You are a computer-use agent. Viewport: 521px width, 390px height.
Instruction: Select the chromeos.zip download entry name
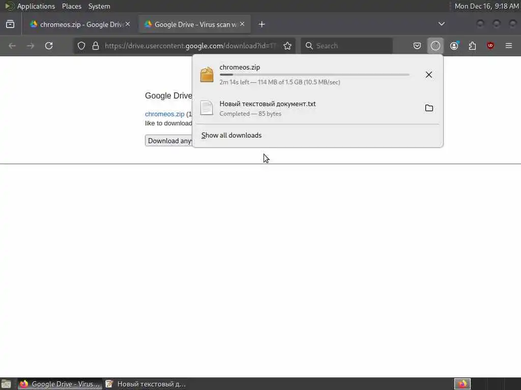pyautogui.click(x=240, y=67)
